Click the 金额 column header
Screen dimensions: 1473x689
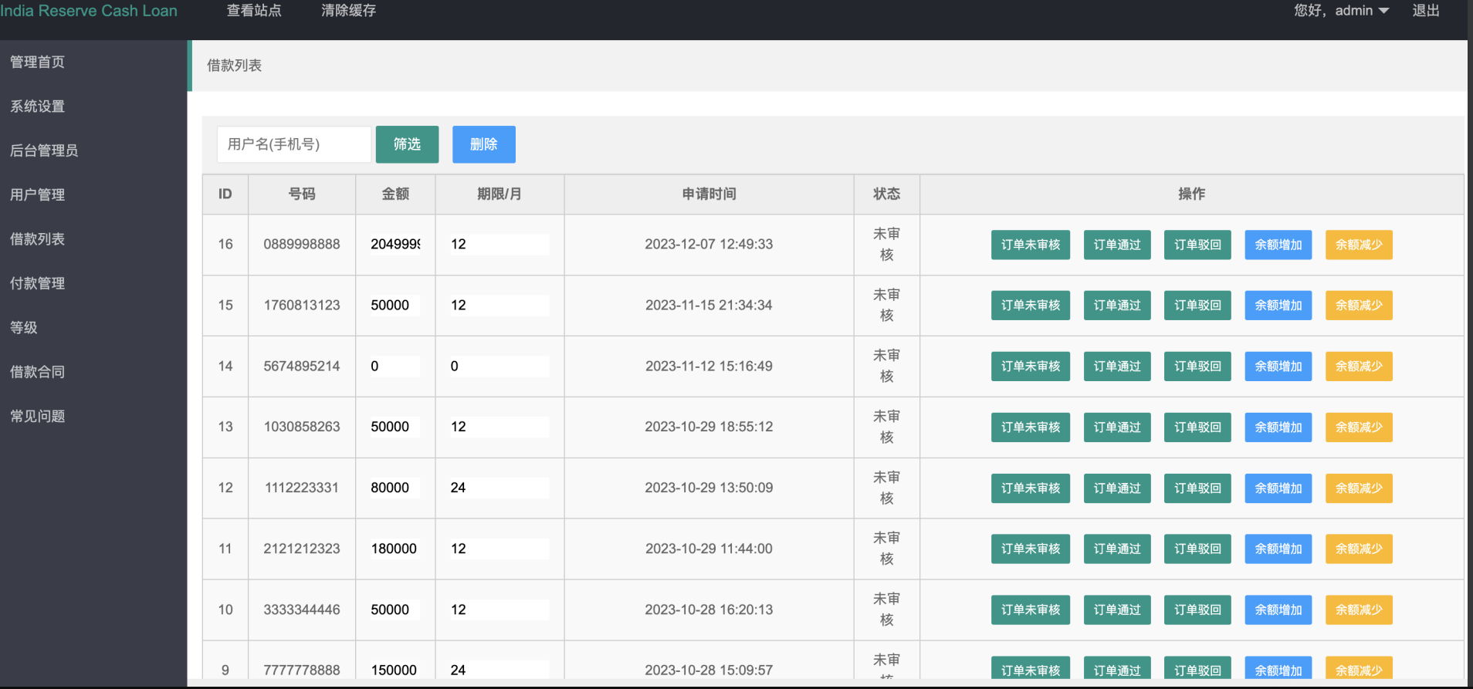click(x=395, y=194)
